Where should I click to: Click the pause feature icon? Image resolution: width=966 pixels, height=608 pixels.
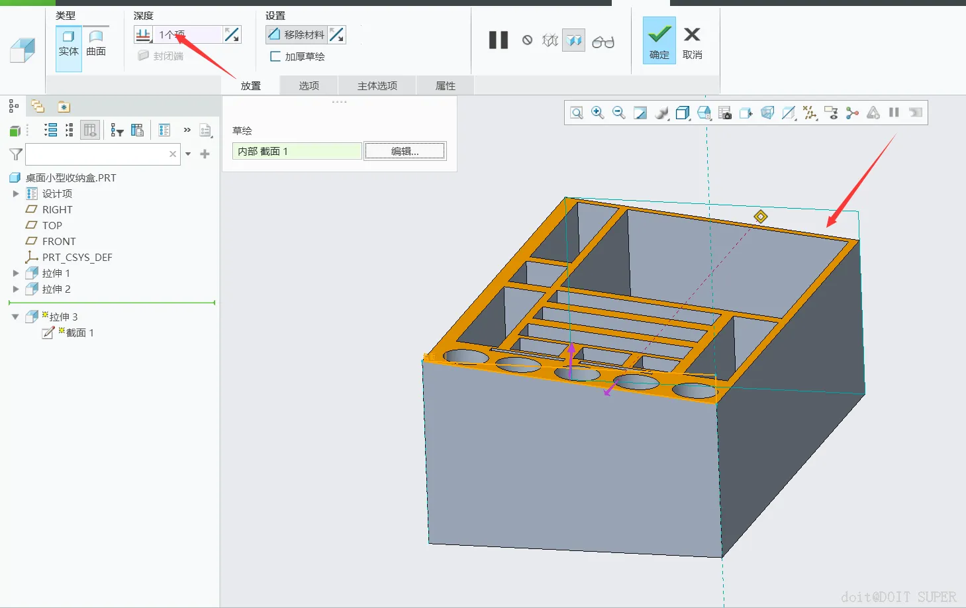499,40
